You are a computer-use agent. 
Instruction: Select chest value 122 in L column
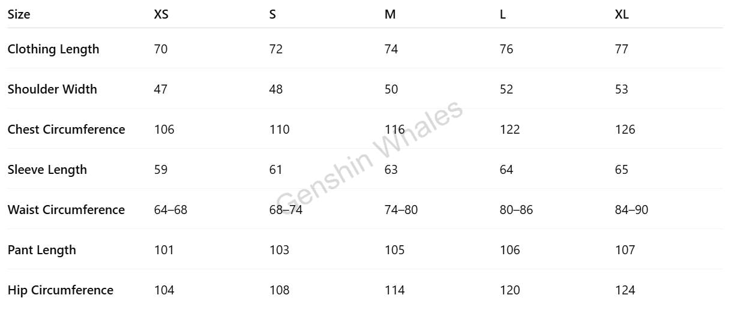pyautogui.click(x=510, y=130)
